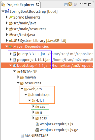Viewport: 95px width, 140px height.
Task: Select the src/main/resources label
Action: point(30,29)
